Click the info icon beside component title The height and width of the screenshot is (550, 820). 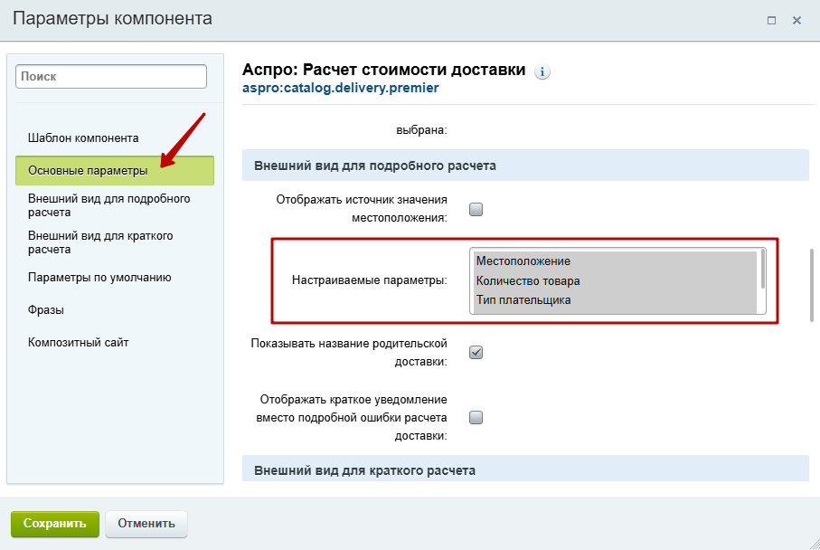(x=542, y=71)
